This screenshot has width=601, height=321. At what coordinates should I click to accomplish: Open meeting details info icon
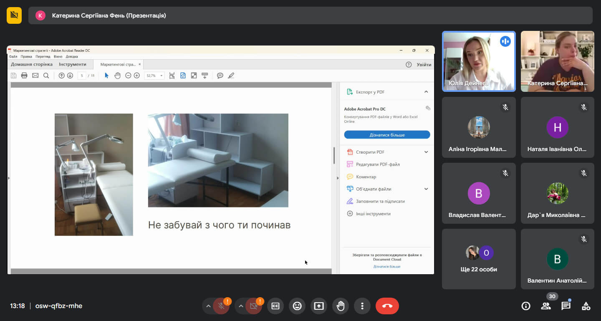pyautogui.click(x=526, y=306)
